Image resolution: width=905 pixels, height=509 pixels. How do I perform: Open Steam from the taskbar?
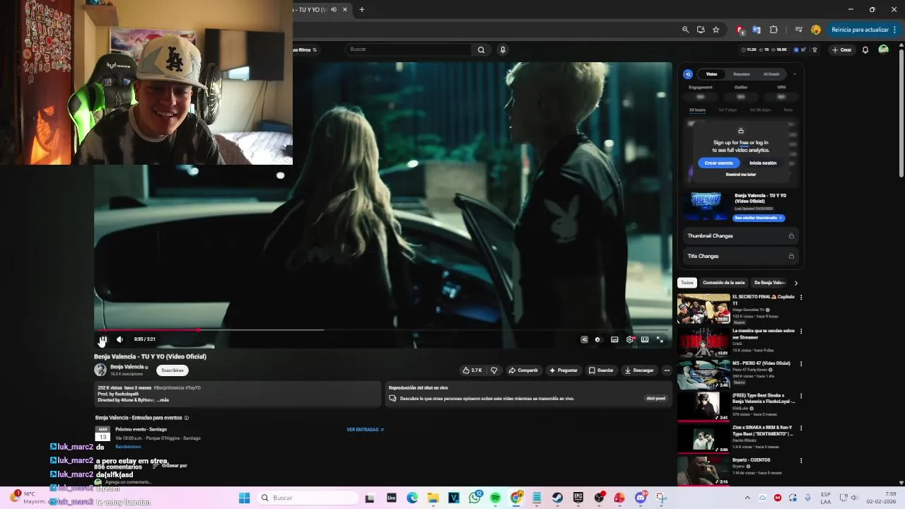tap(558, 498)
